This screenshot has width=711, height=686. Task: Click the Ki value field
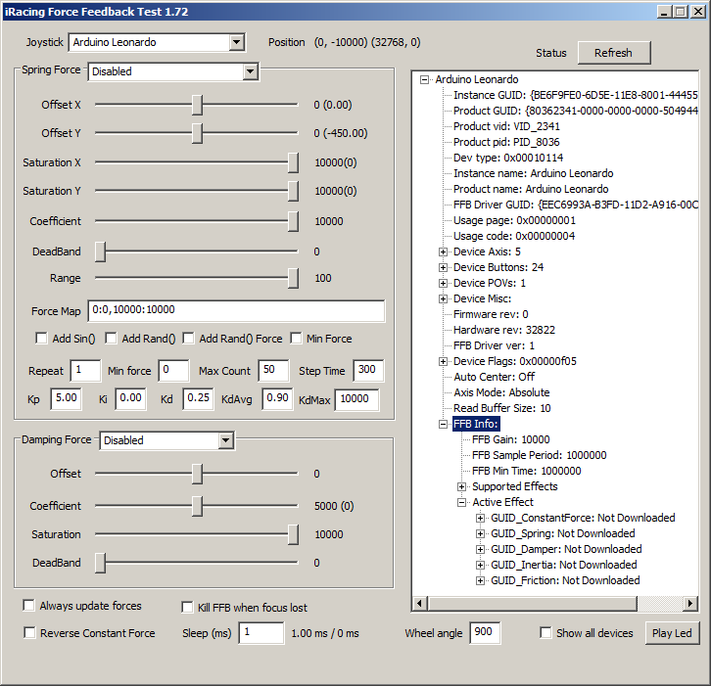tap(130, 398)
